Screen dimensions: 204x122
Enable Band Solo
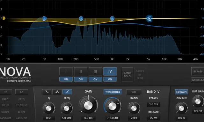127,74
